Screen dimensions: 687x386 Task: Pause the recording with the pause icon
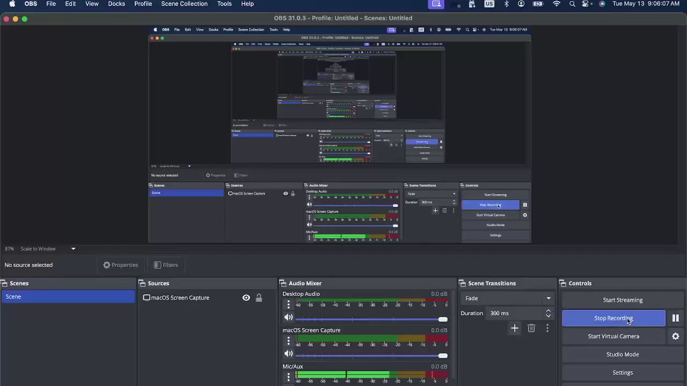click(x=675, y=318)
